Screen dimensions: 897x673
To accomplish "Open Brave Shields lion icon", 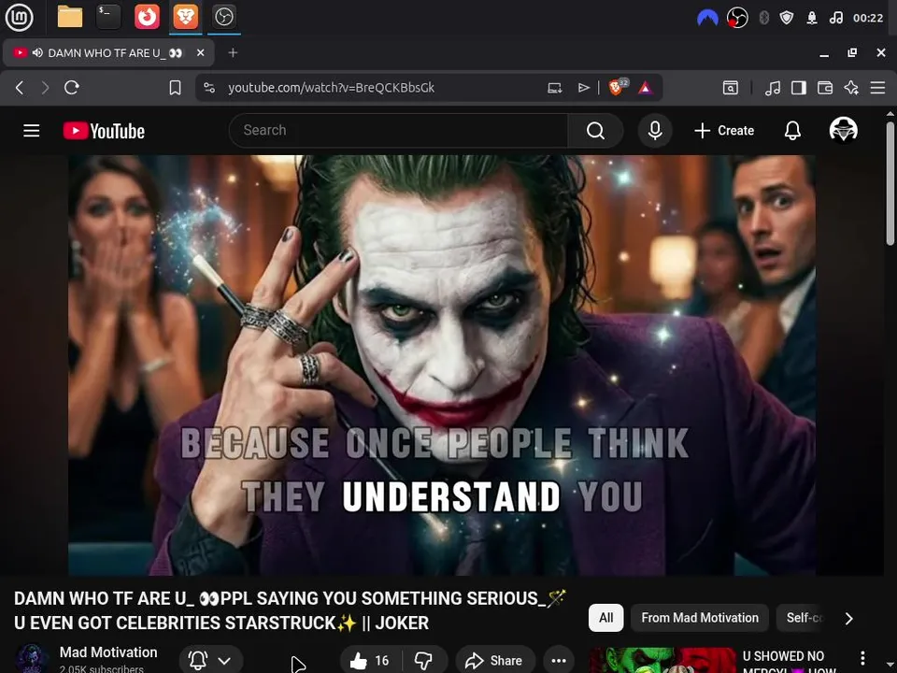I will (618, 87).
